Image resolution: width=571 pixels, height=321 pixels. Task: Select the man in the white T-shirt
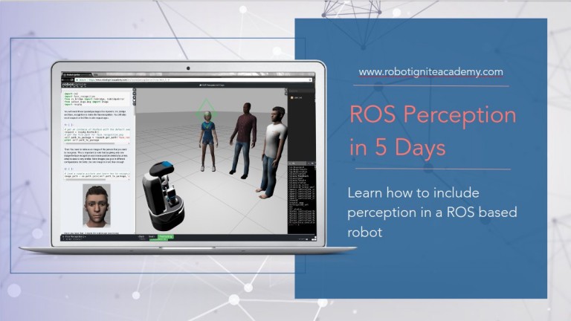pyautogui.click(x=271, y=152)
